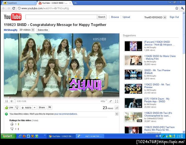Seek on the video progress bar
This screenshot has width=186, height=145.
click(61, 97)
